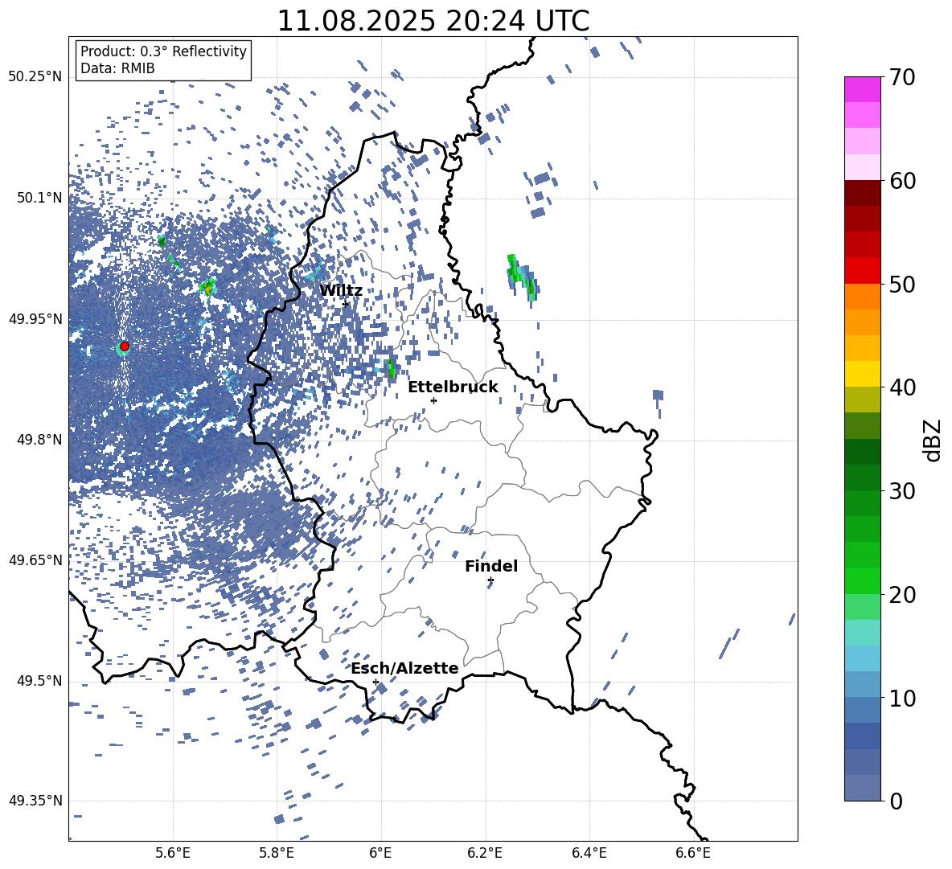Click the colorbar tick label 10
952x869 pixels.
(x=902, y=699)
